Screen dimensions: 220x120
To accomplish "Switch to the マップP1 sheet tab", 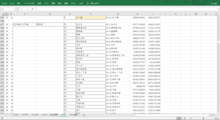I will click(x=25, y=115).
